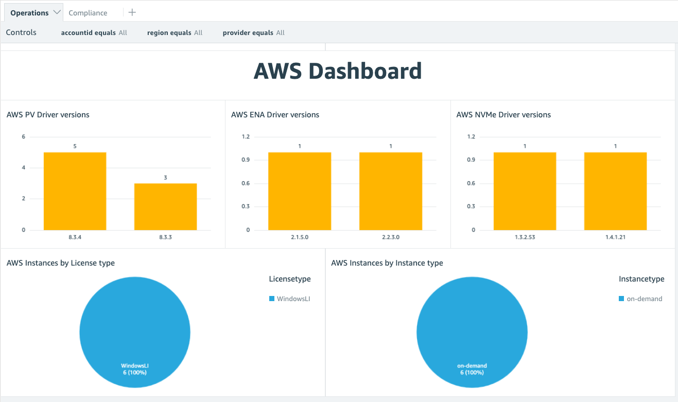Switch to the Compliance tab

point(88,13)
